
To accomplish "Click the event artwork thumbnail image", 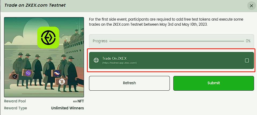I will (44, 57).
